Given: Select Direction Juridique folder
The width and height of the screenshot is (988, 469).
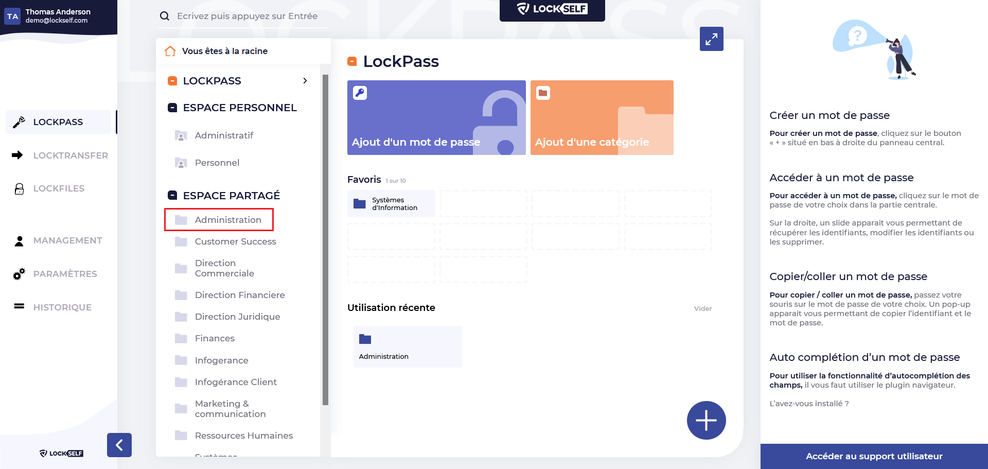Looking at the screenshot, I should pyautogui.click(x=237, y=317).
